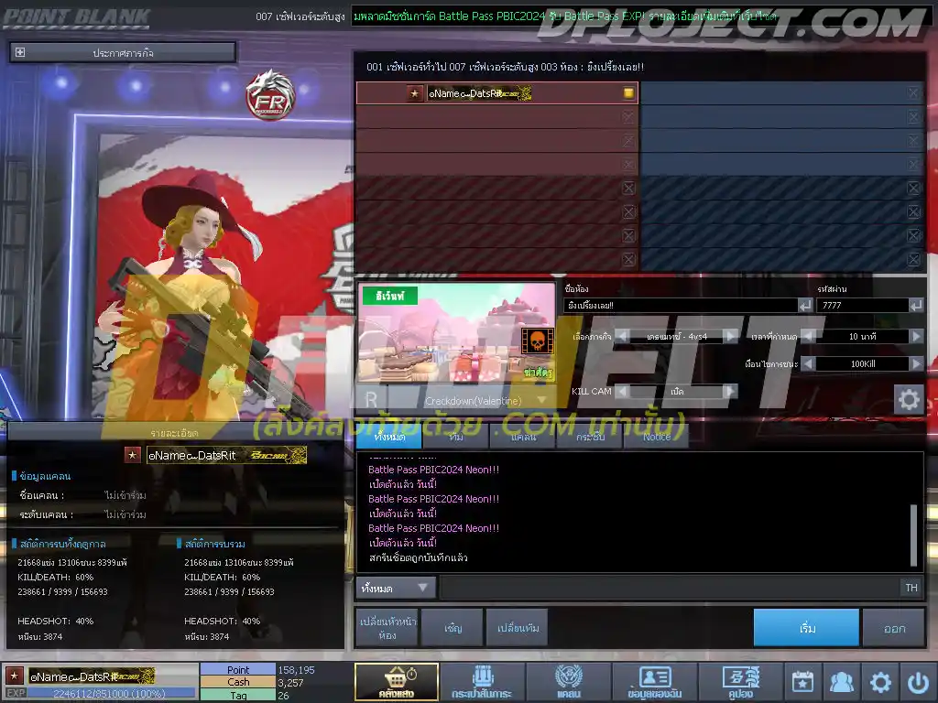Open the clan emblem icon
Viewport: 938px width, 703px height.
[568, 681]
